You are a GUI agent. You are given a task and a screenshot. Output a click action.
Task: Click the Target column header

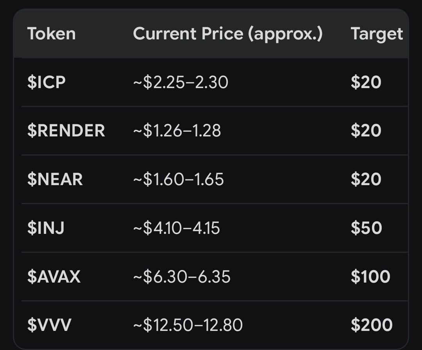click(x=377, y=34)
